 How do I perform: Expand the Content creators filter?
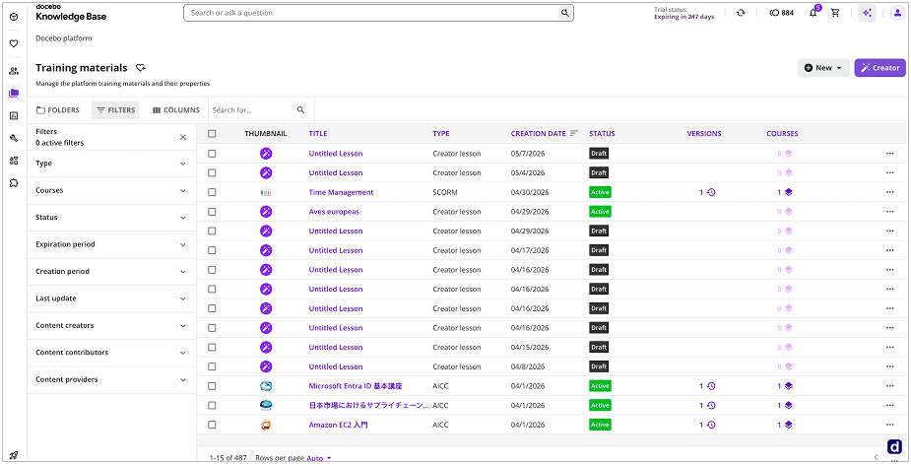[111, 326]
